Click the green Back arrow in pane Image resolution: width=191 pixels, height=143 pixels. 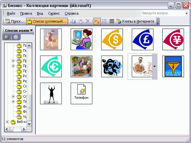tap(7, 37)
